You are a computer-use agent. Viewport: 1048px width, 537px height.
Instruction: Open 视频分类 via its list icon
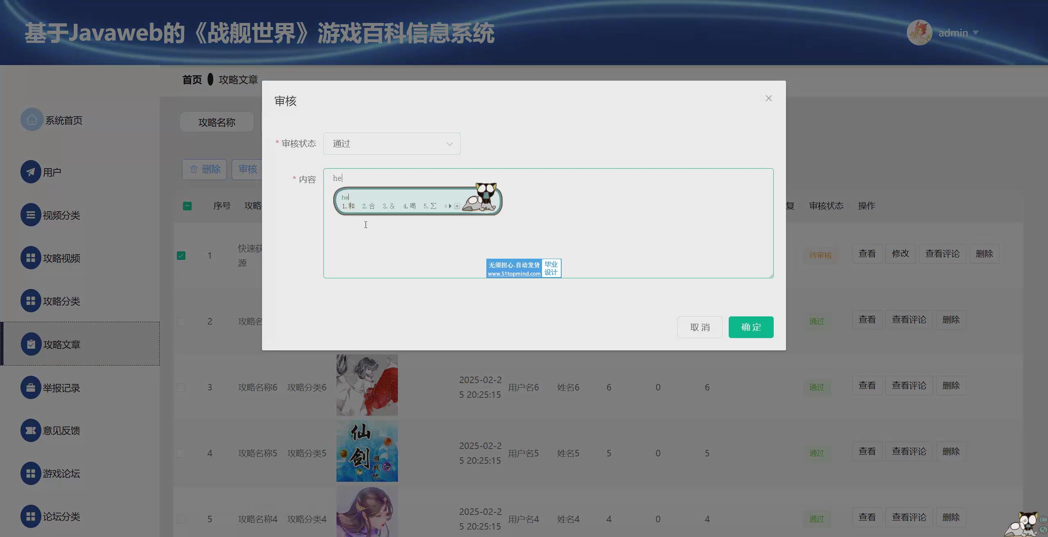[31, 215]
